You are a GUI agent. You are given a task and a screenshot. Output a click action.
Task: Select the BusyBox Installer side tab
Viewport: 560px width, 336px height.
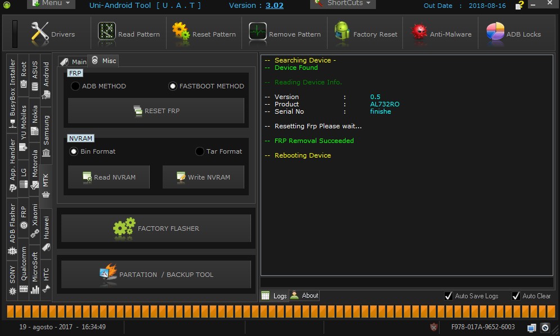coord(12,93)
